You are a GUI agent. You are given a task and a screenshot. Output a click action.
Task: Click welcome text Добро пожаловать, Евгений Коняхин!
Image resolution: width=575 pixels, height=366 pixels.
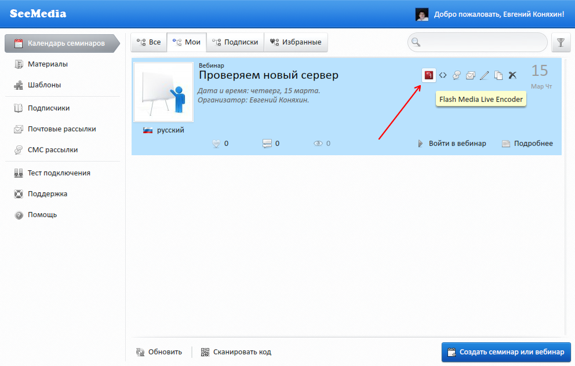(x=499, y=14)
